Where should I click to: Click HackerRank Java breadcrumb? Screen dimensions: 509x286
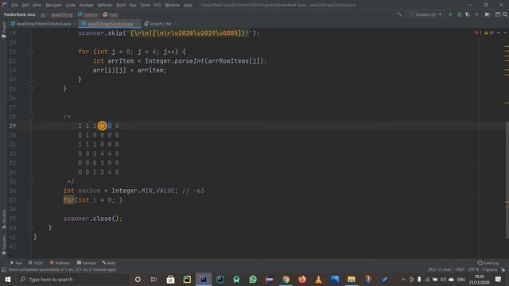coord(19,14)
